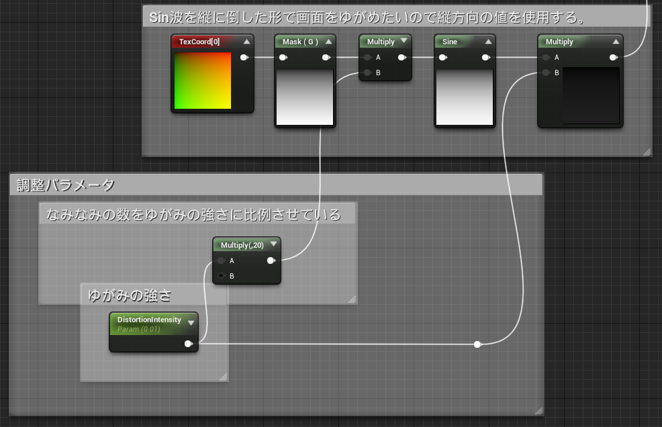Screen dimensions: 662x427
Task: Click the Mask (G) output pin
Action: (x=326, y=58)
